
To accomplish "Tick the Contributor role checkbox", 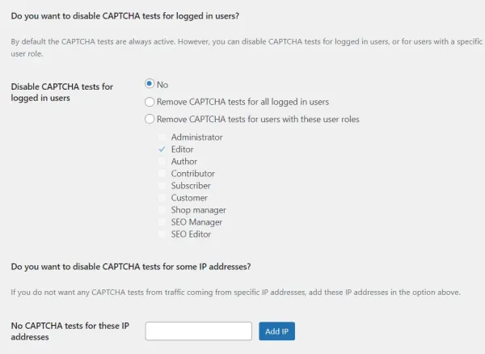I will 163,174.
